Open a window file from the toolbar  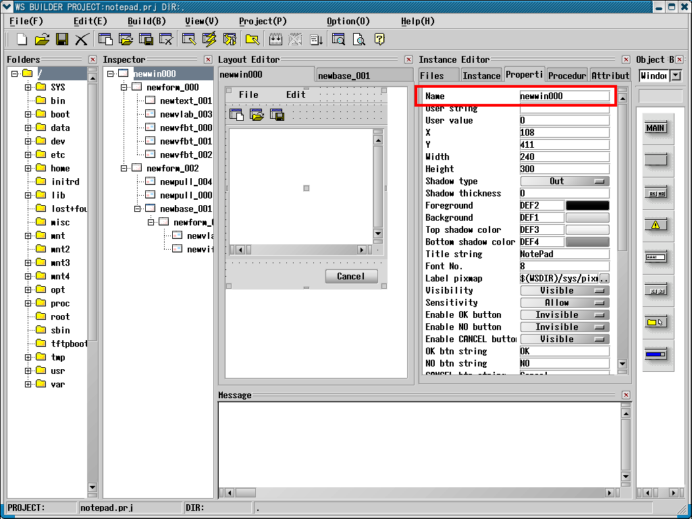click(126, 39)
